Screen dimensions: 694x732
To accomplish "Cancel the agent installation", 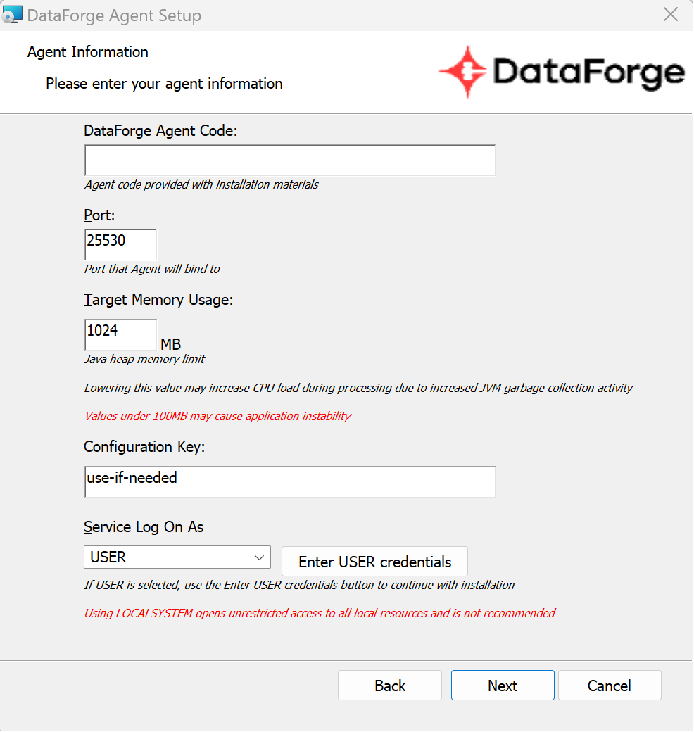I will point(610,686).
